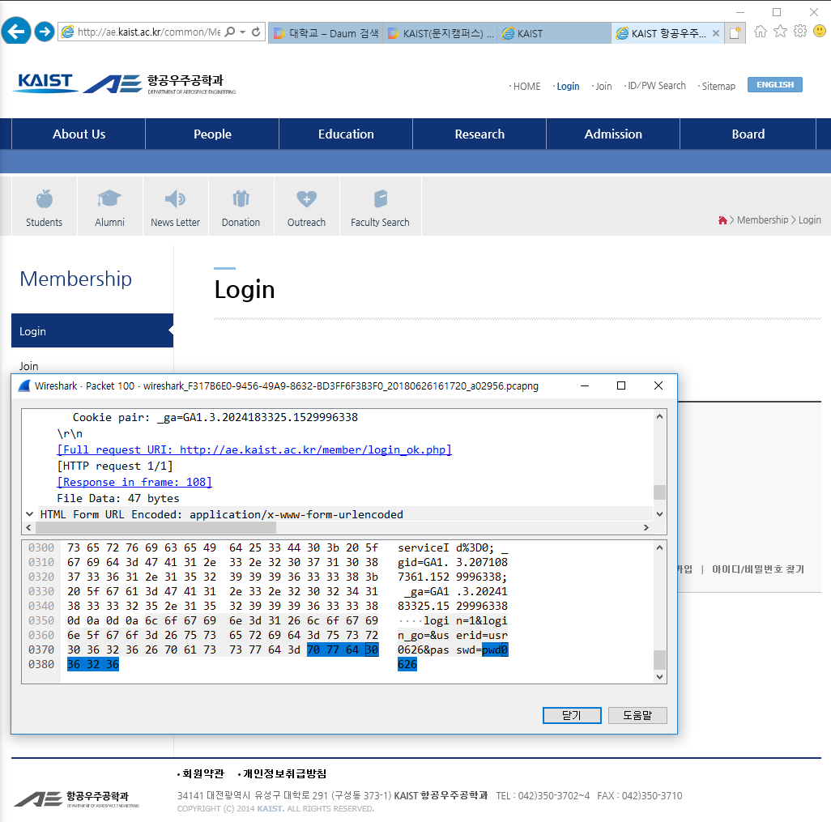Click the Membership breadcrumb
831x822 pixels.
pyautogui.click(x=762, y=220)
